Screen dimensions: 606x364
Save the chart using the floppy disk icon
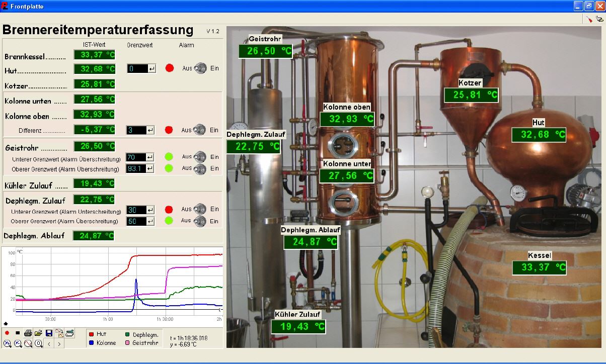click(49, 333)
